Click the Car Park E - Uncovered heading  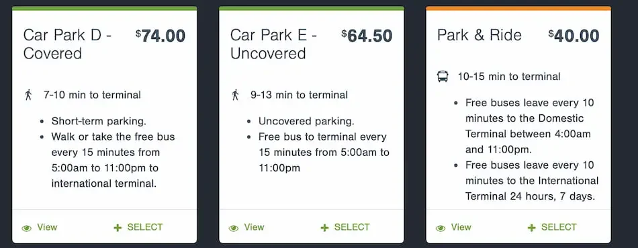(273, 44)
